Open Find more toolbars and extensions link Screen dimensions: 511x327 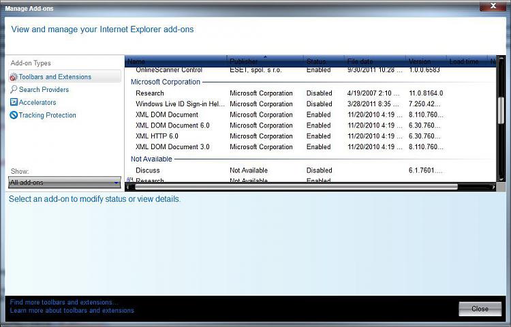(64, 302)
